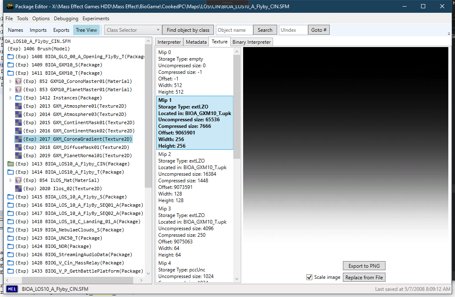Show the Names view
Viewport: 455px width, 297px height.
click(x=15, y=30)
